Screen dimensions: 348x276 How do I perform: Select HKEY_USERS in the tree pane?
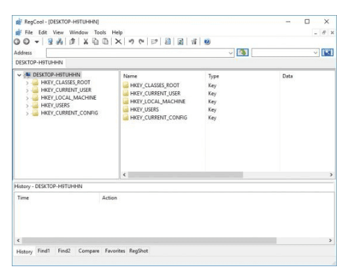[x=55, y=105]
